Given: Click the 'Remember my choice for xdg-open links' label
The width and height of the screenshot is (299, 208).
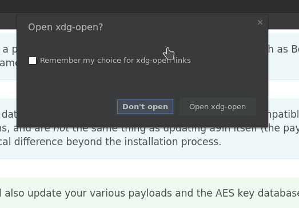Looking at the screenshot, I should [115, 61].
